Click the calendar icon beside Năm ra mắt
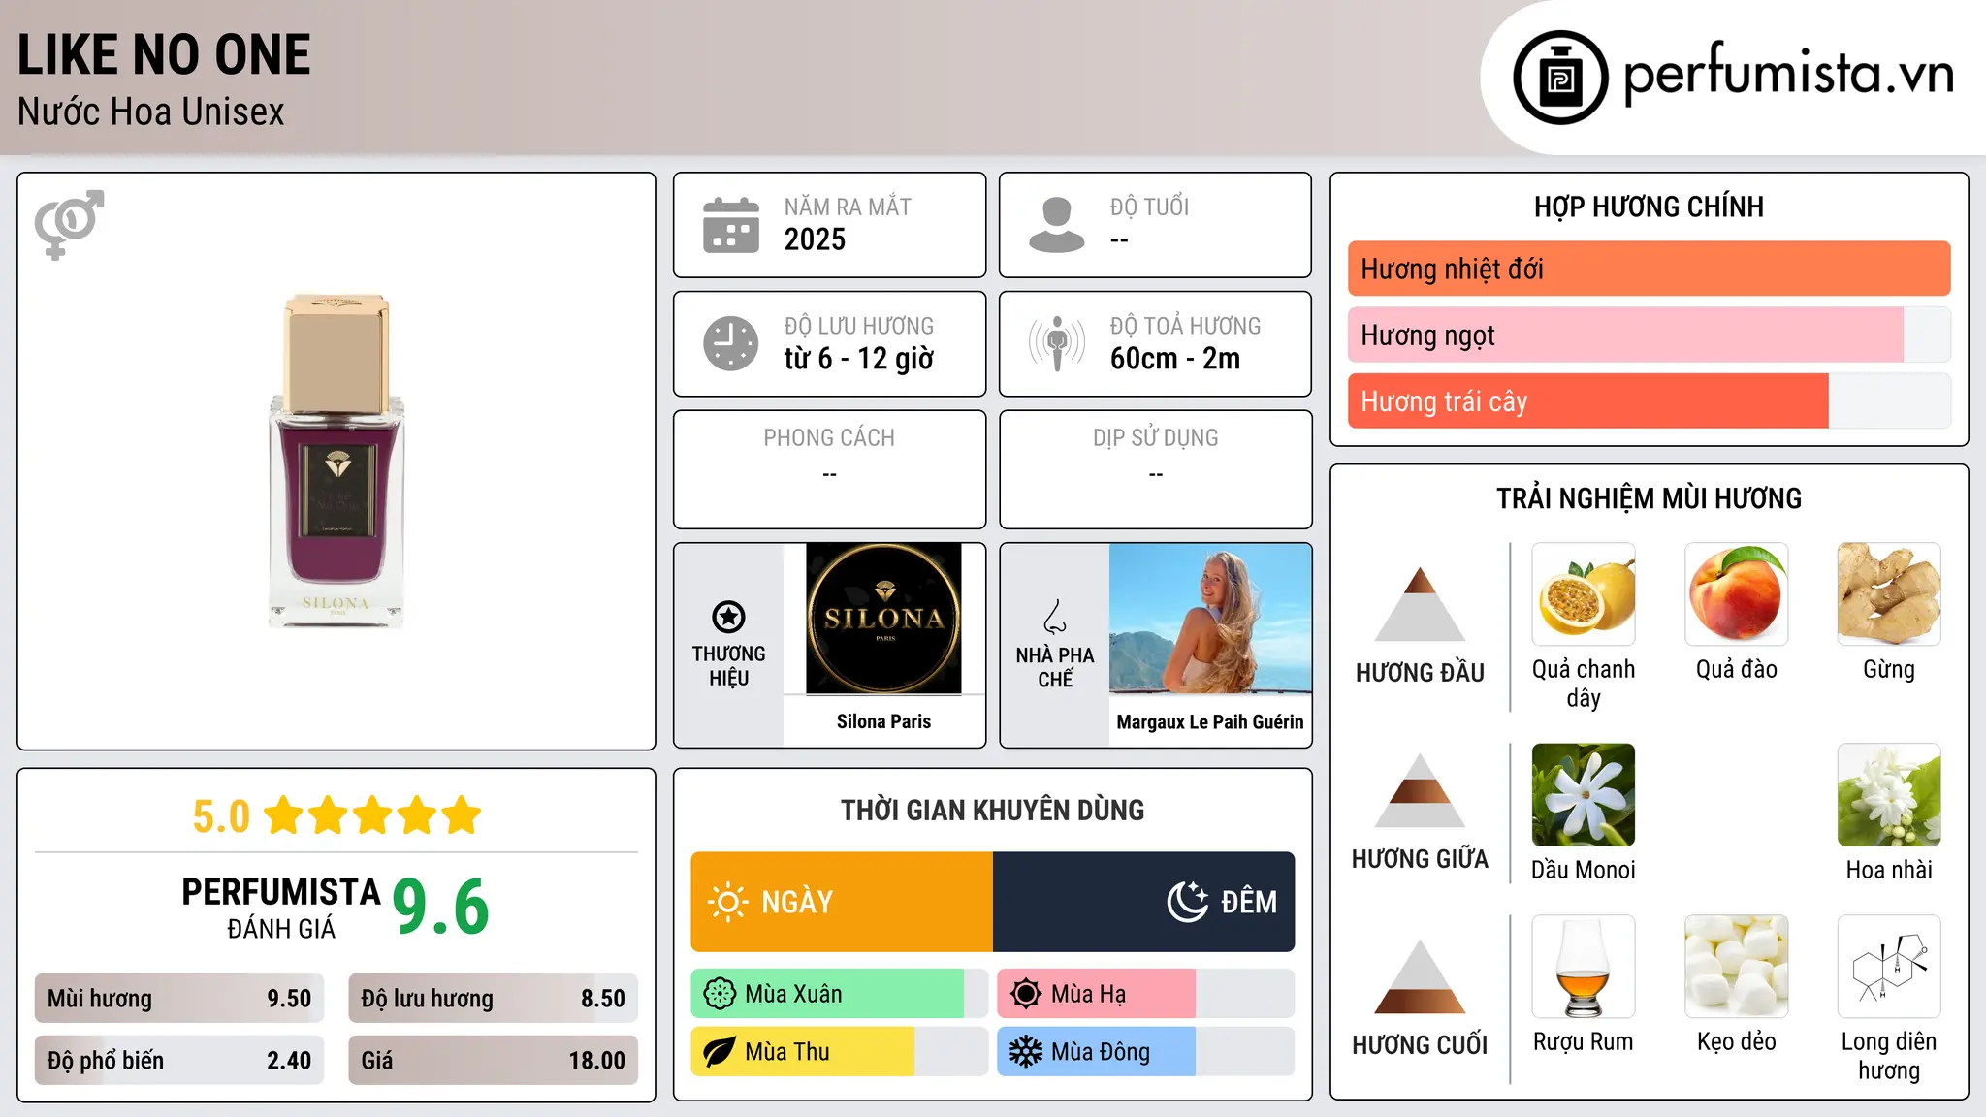 coord(731,225)
